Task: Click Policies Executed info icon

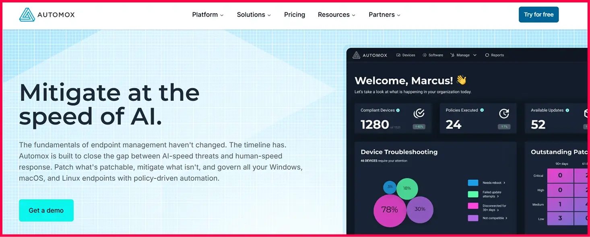Action: (x=482, y=110)
